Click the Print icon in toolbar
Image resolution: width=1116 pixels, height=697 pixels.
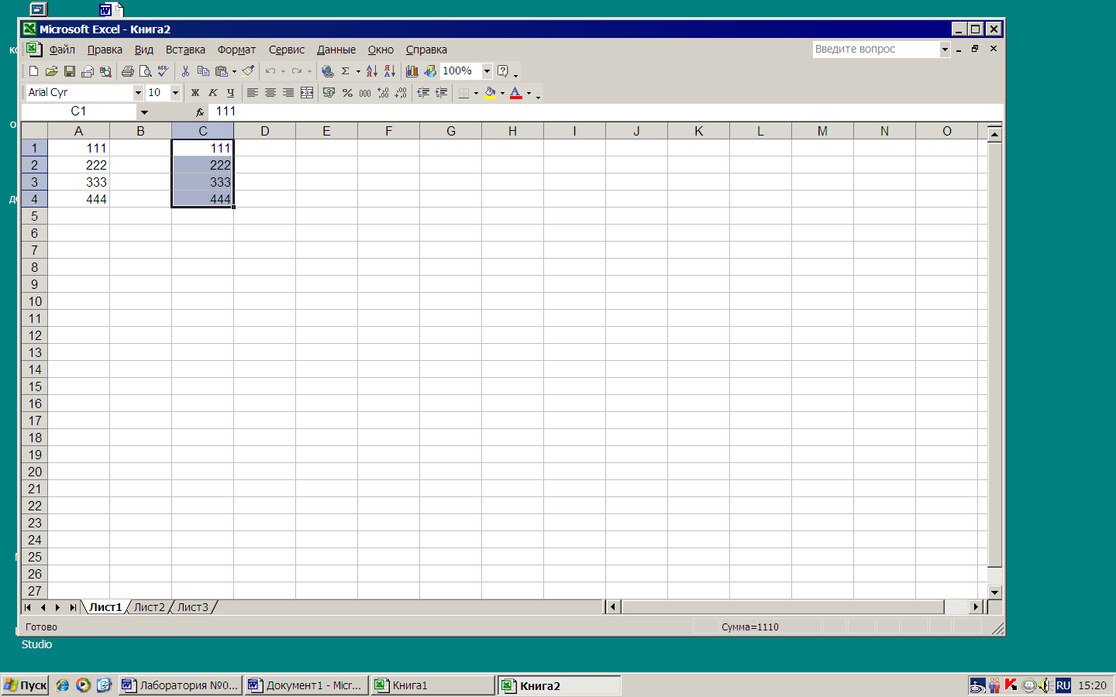pos(128,71)
